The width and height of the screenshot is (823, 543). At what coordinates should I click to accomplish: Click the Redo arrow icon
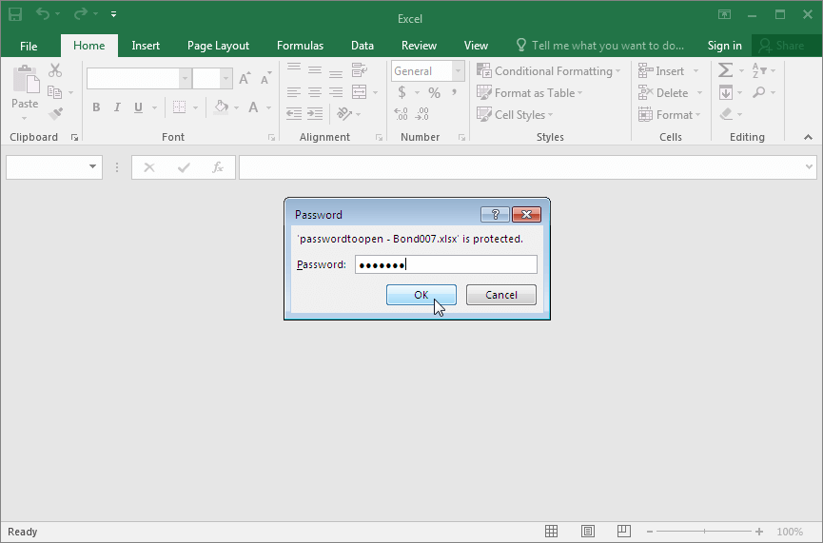(80, 13)
